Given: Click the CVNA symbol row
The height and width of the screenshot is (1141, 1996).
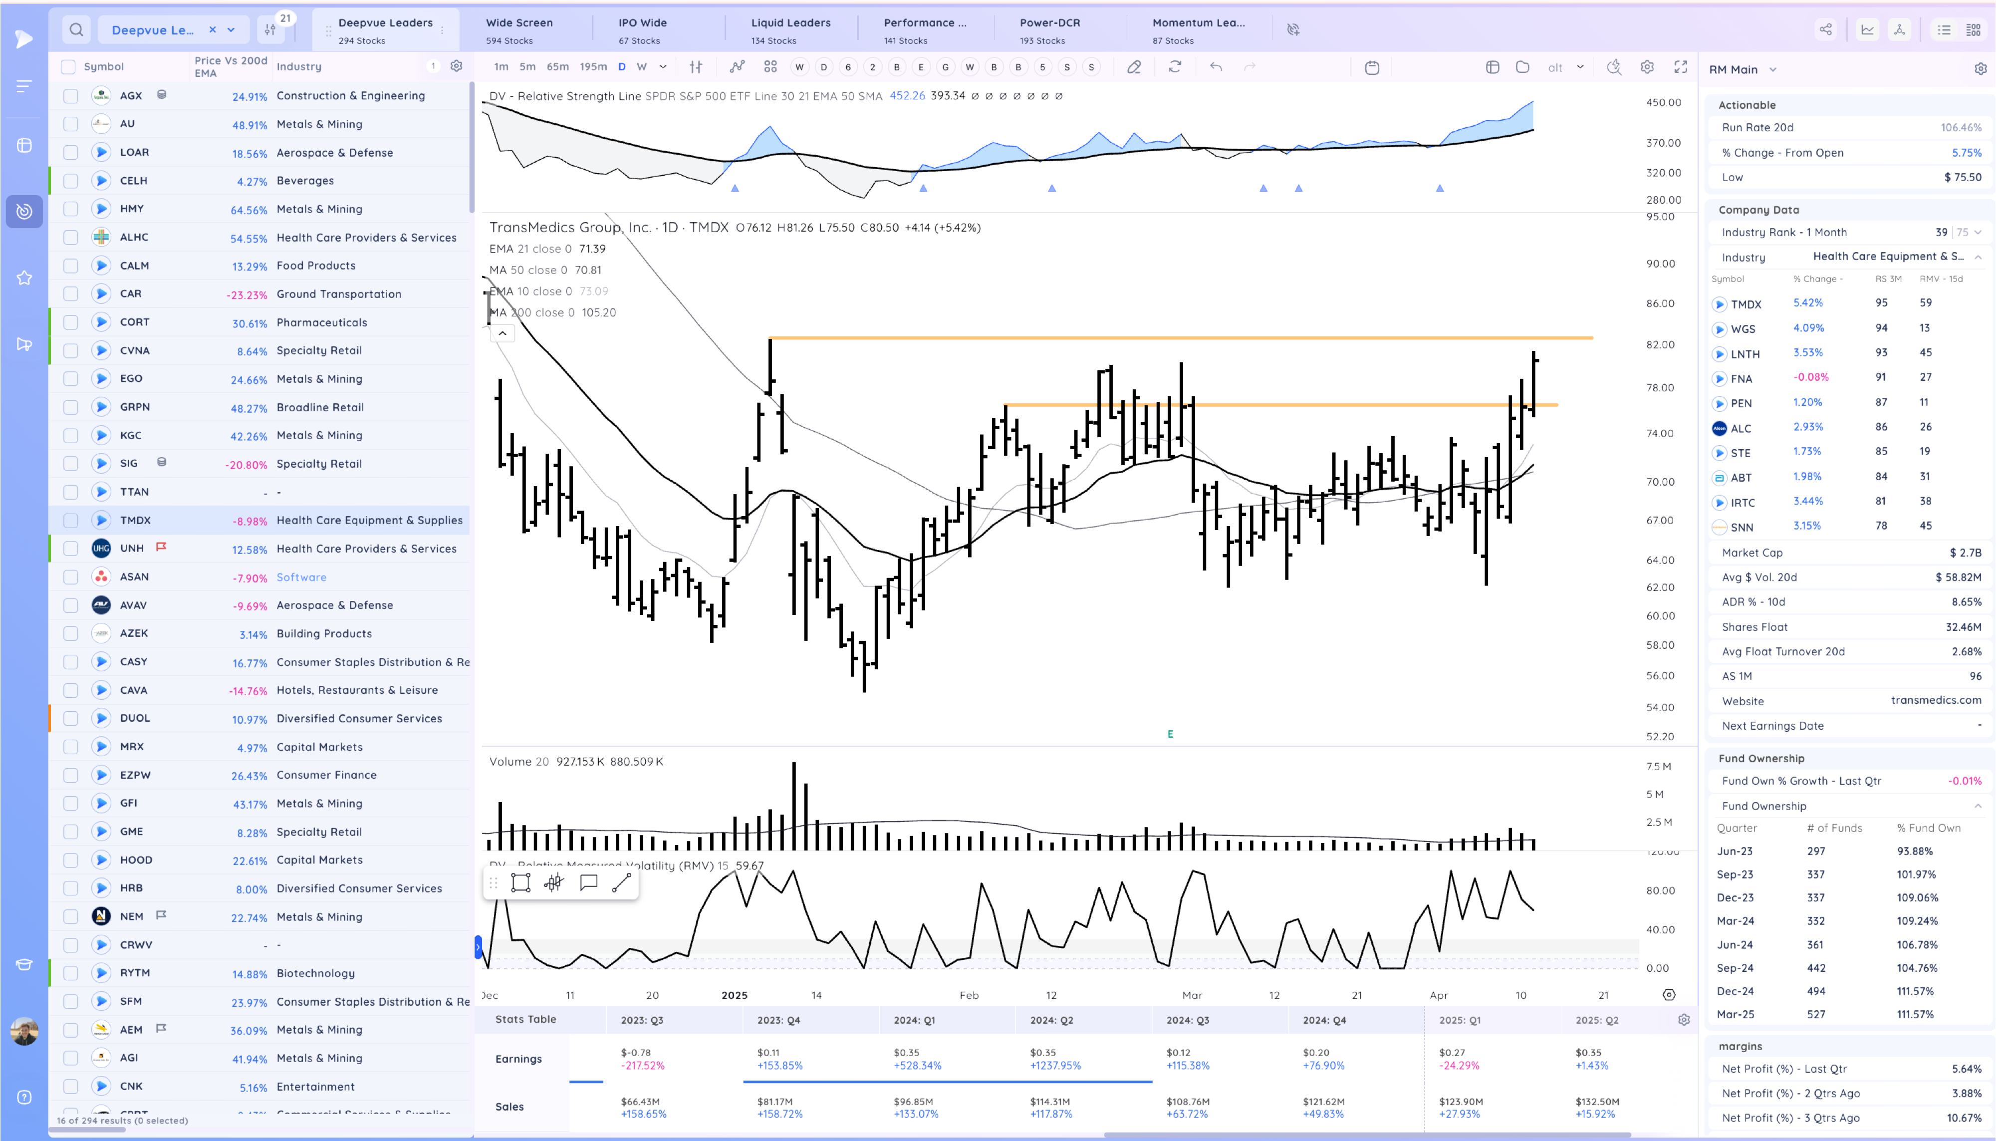Looking at the screenshot, I should pos(135,350).
